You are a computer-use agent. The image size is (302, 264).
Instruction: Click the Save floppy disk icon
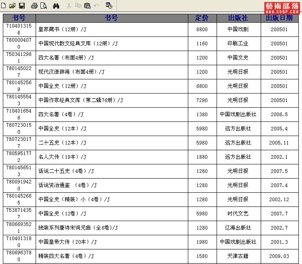coord(22,5)
